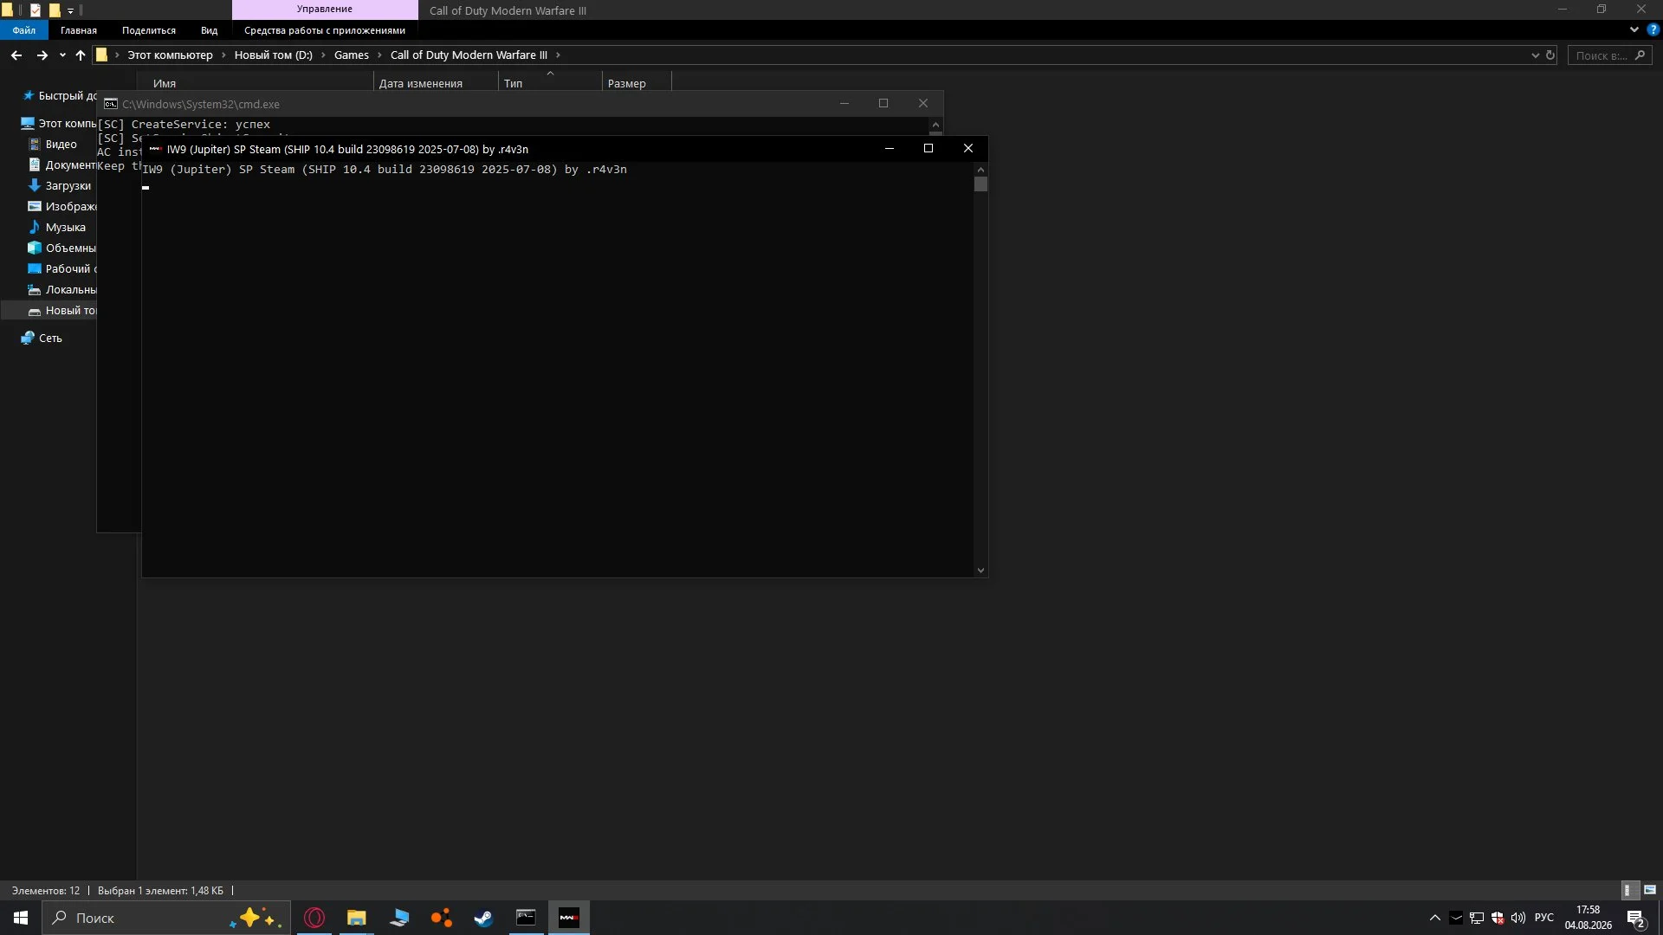Open the orange dots app on taskbar

click(442, 918)
